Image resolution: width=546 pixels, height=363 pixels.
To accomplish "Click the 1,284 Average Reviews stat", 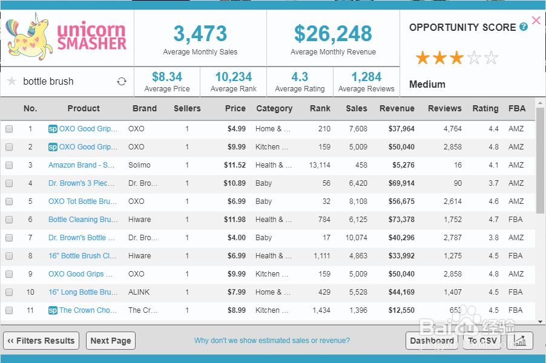I will click(x=366, y=82).
